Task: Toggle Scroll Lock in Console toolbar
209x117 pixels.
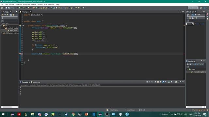Action: pos(158,82)
